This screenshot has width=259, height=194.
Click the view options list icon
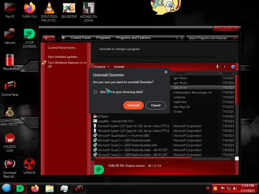pos(219,67)
